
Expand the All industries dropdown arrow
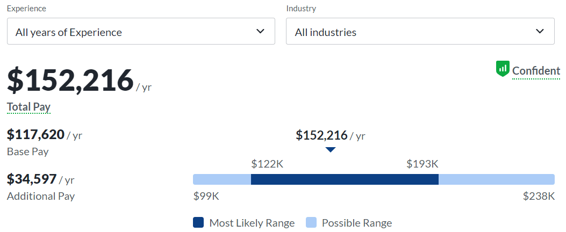pyautogui.click(x=540, y=32)
